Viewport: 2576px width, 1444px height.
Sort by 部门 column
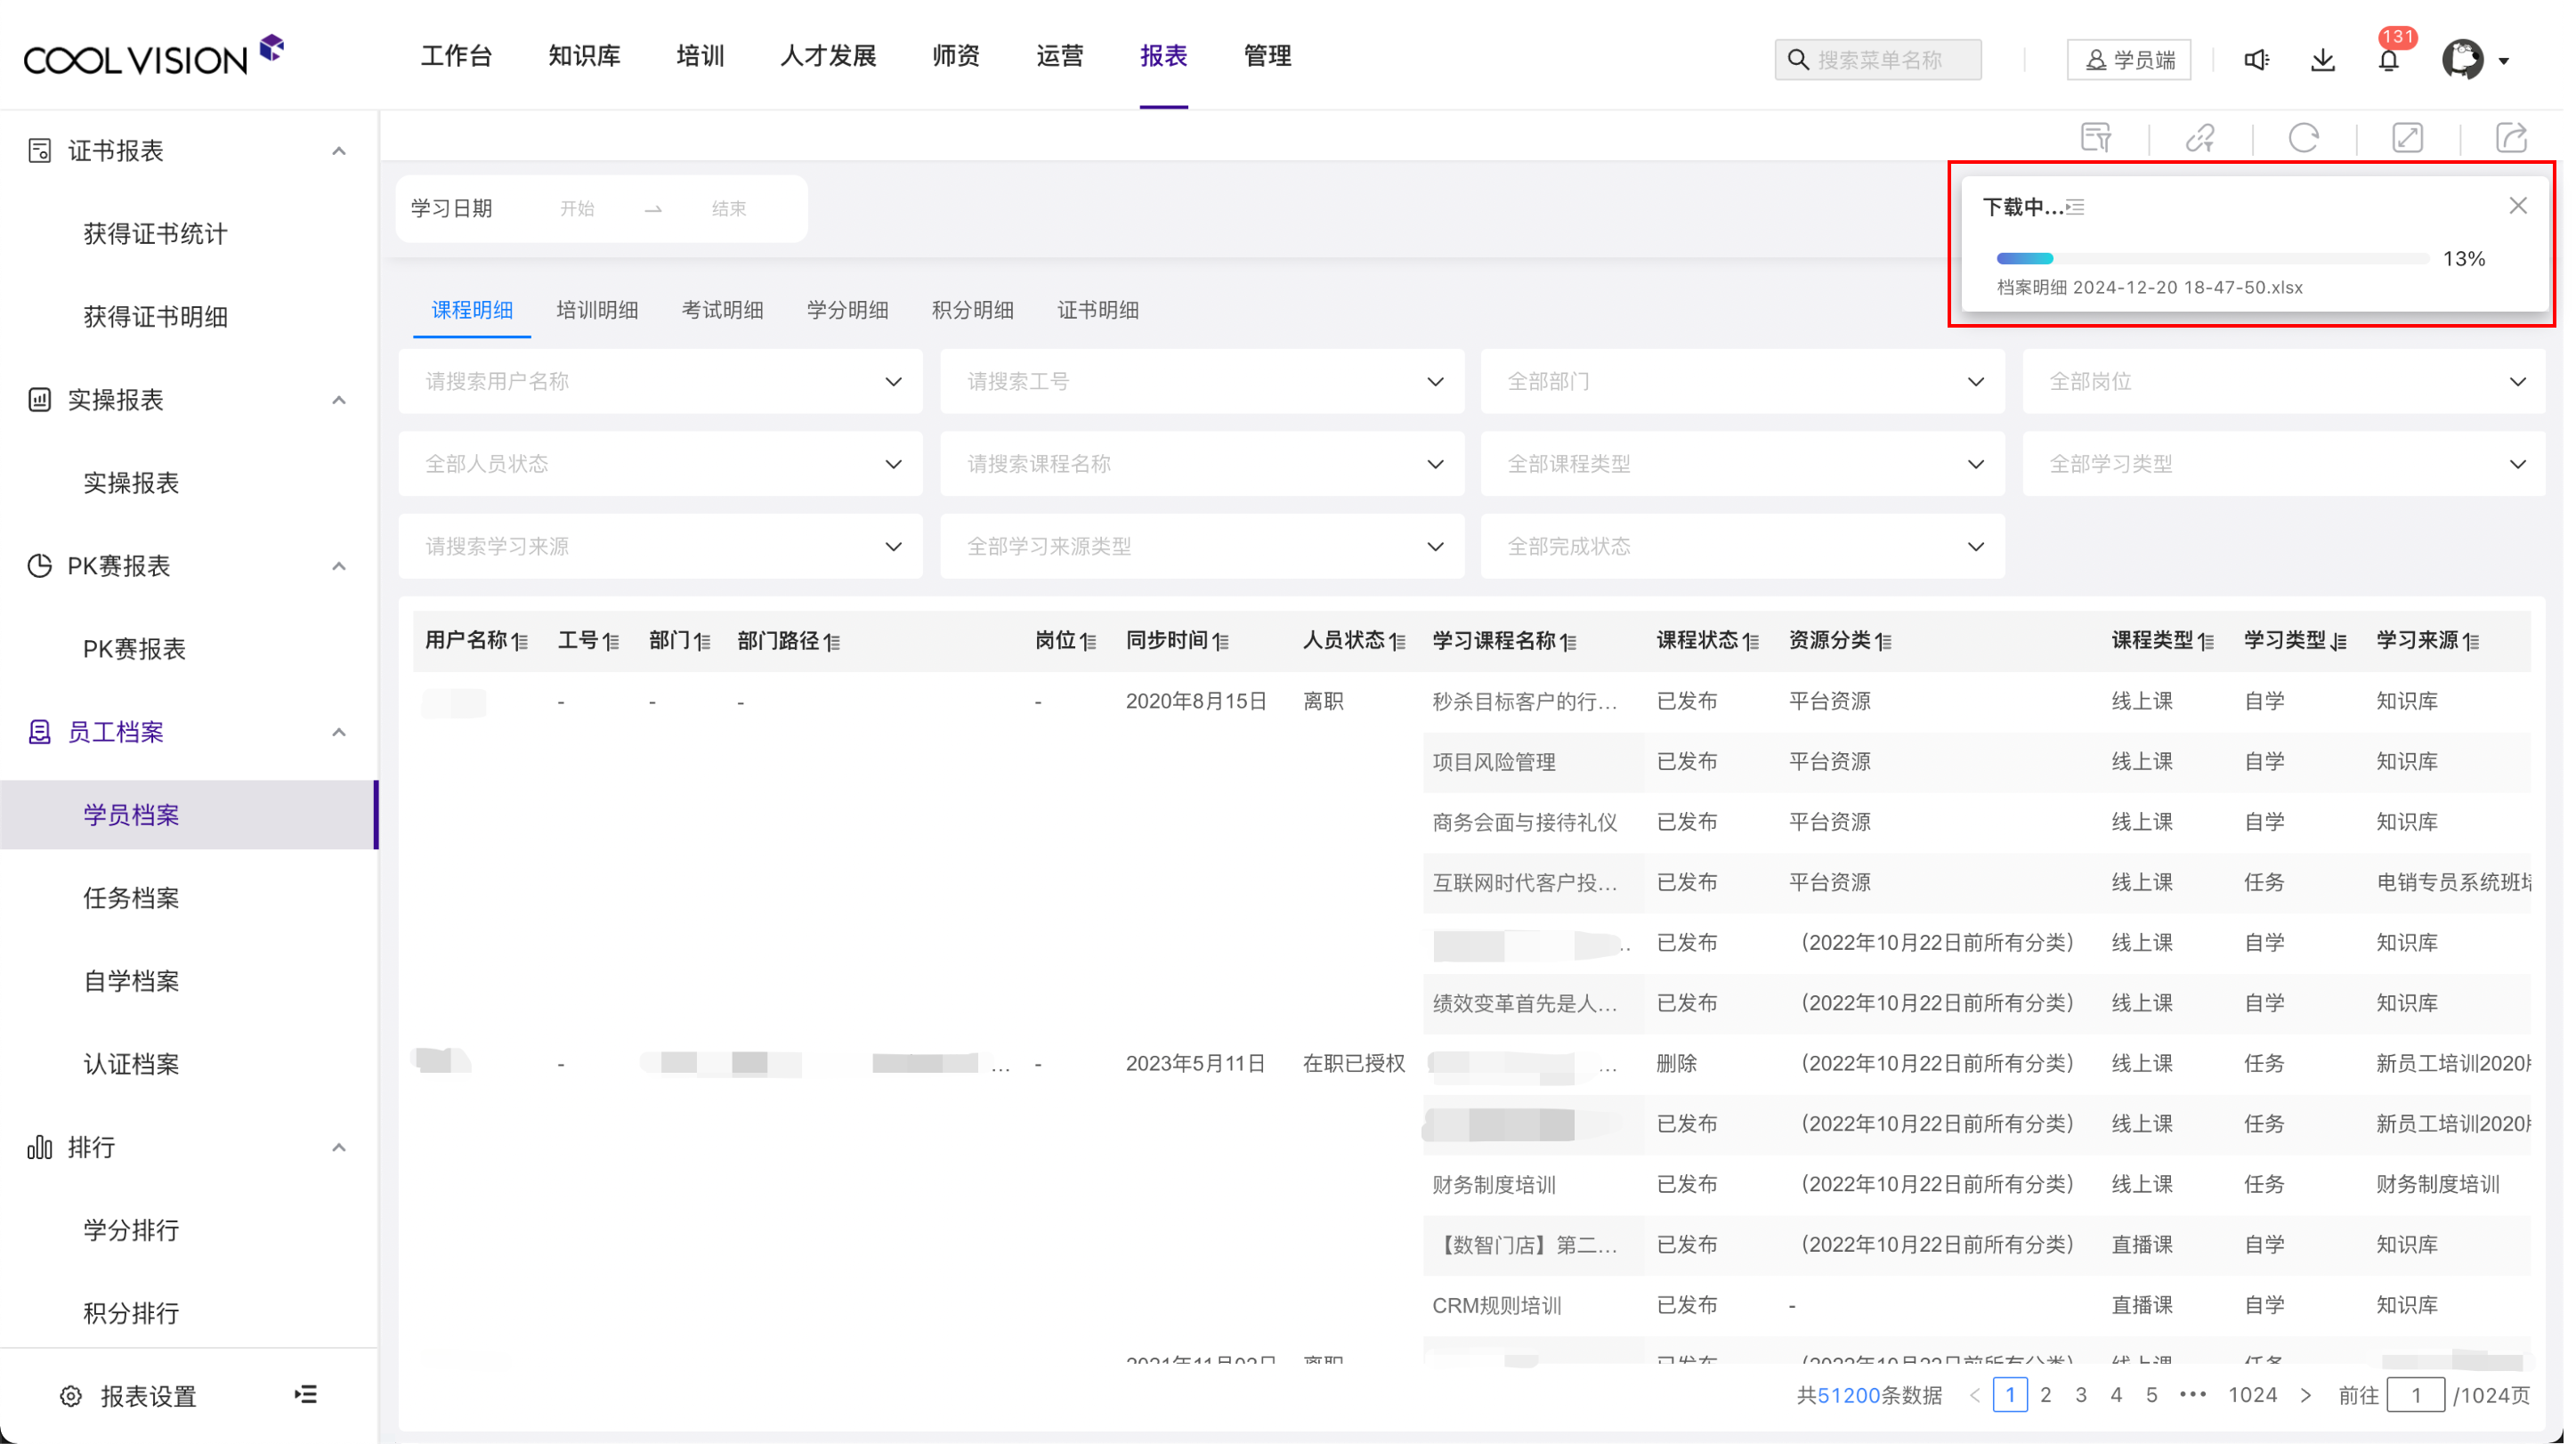(703, 641)
